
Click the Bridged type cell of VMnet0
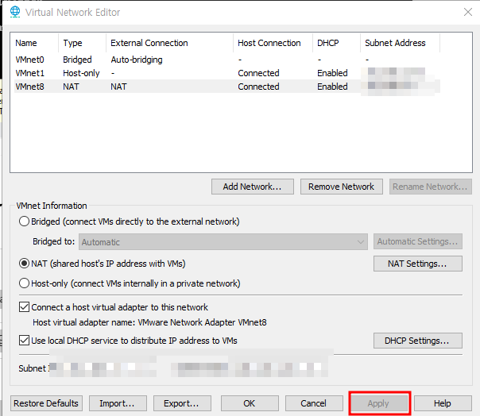pos(77,60)
